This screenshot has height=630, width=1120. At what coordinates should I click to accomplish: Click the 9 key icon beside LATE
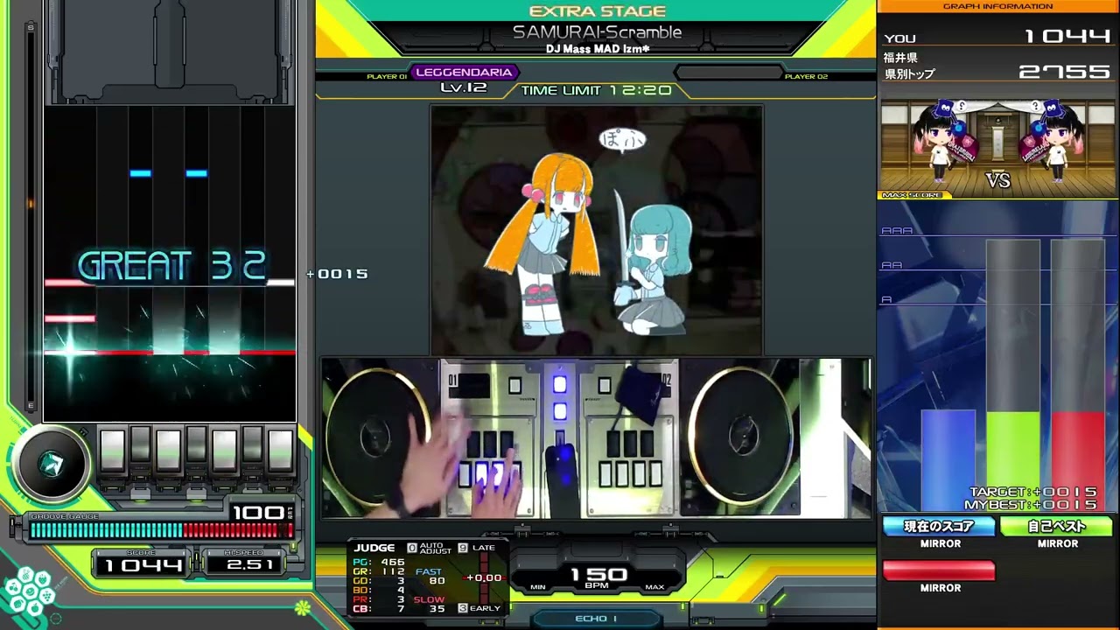463,548
